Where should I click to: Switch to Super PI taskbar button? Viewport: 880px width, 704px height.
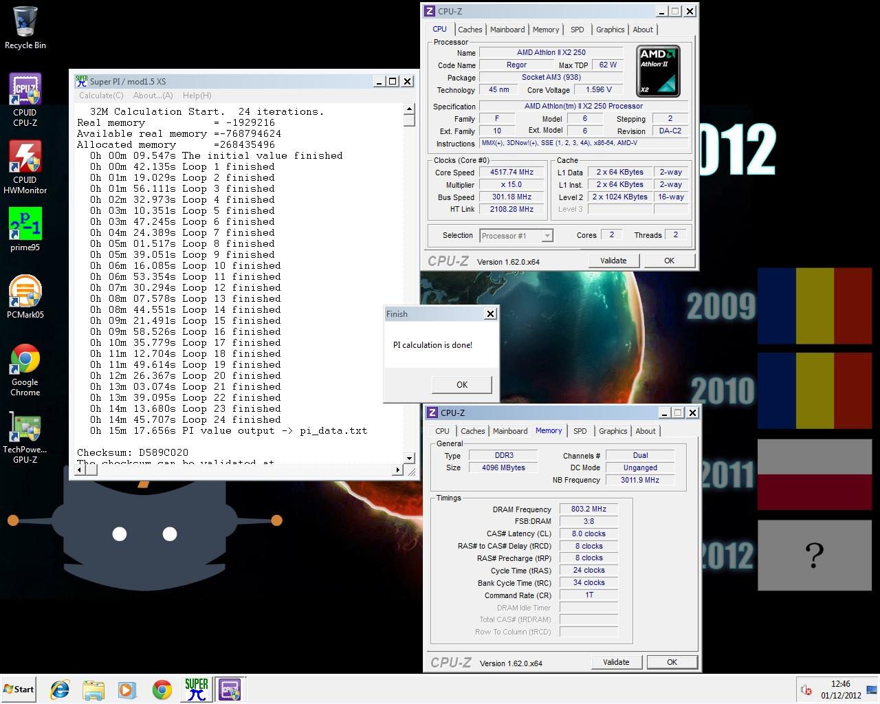[x=196, y=689]
